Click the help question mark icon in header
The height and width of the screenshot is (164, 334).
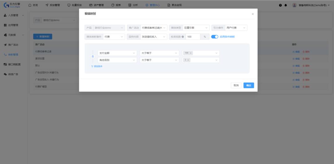coord(280,5)
